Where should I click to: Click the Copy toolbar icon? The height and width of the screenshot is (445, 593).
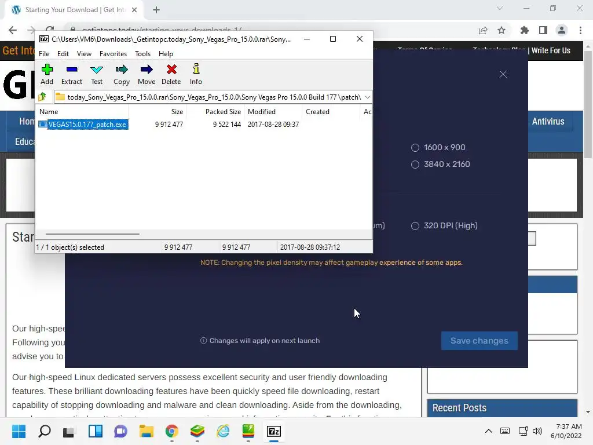pos(122,74)
